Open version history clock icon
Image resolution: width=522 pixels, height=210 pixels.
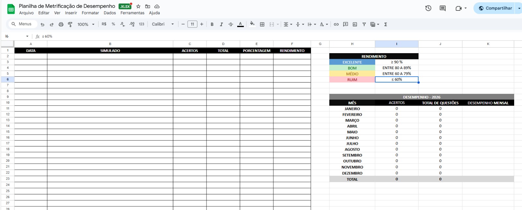coord(428,8)
